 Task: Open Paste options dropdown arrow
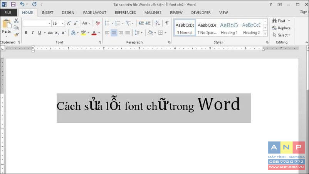pyautogui.click(x=6, y=36)
